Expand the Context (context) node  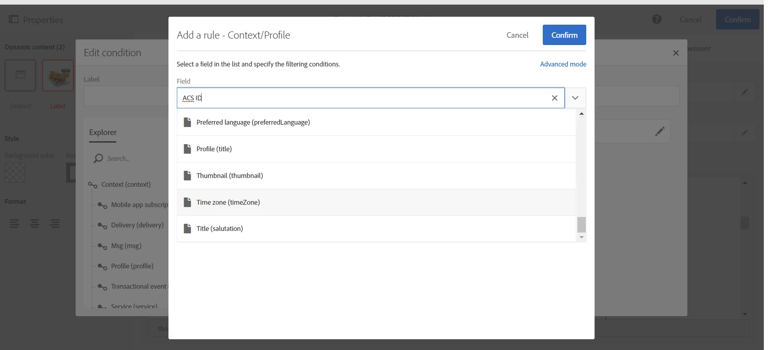[x=93, y=185]
